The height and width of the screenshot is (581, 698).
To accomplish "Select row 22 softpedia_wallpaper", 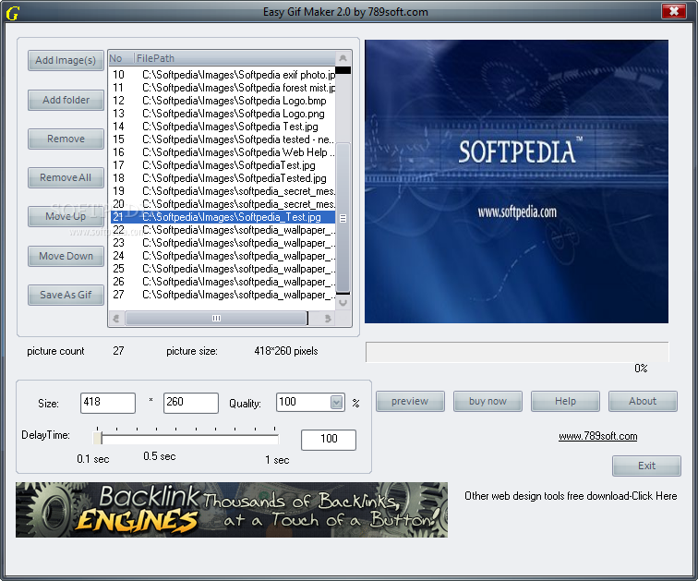I will pyautogui.click(x=223, y=230).
